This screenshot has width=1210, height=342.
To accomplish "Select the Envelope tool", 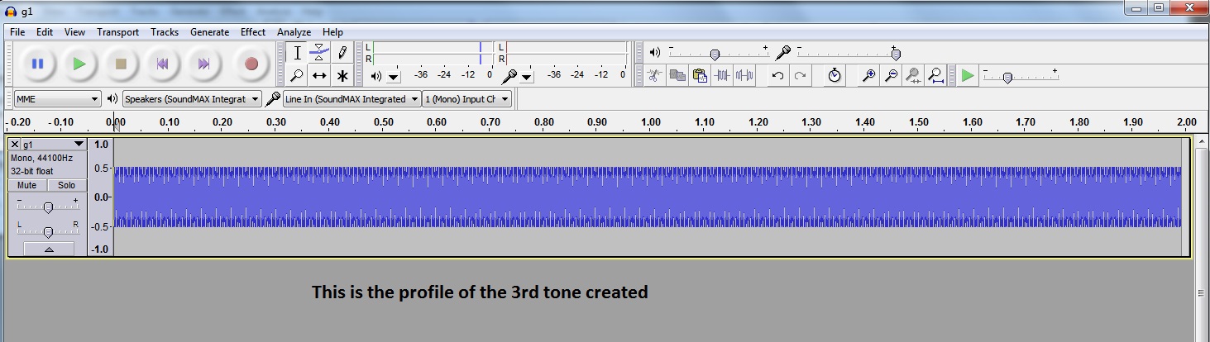I will (x=319, y=53).
